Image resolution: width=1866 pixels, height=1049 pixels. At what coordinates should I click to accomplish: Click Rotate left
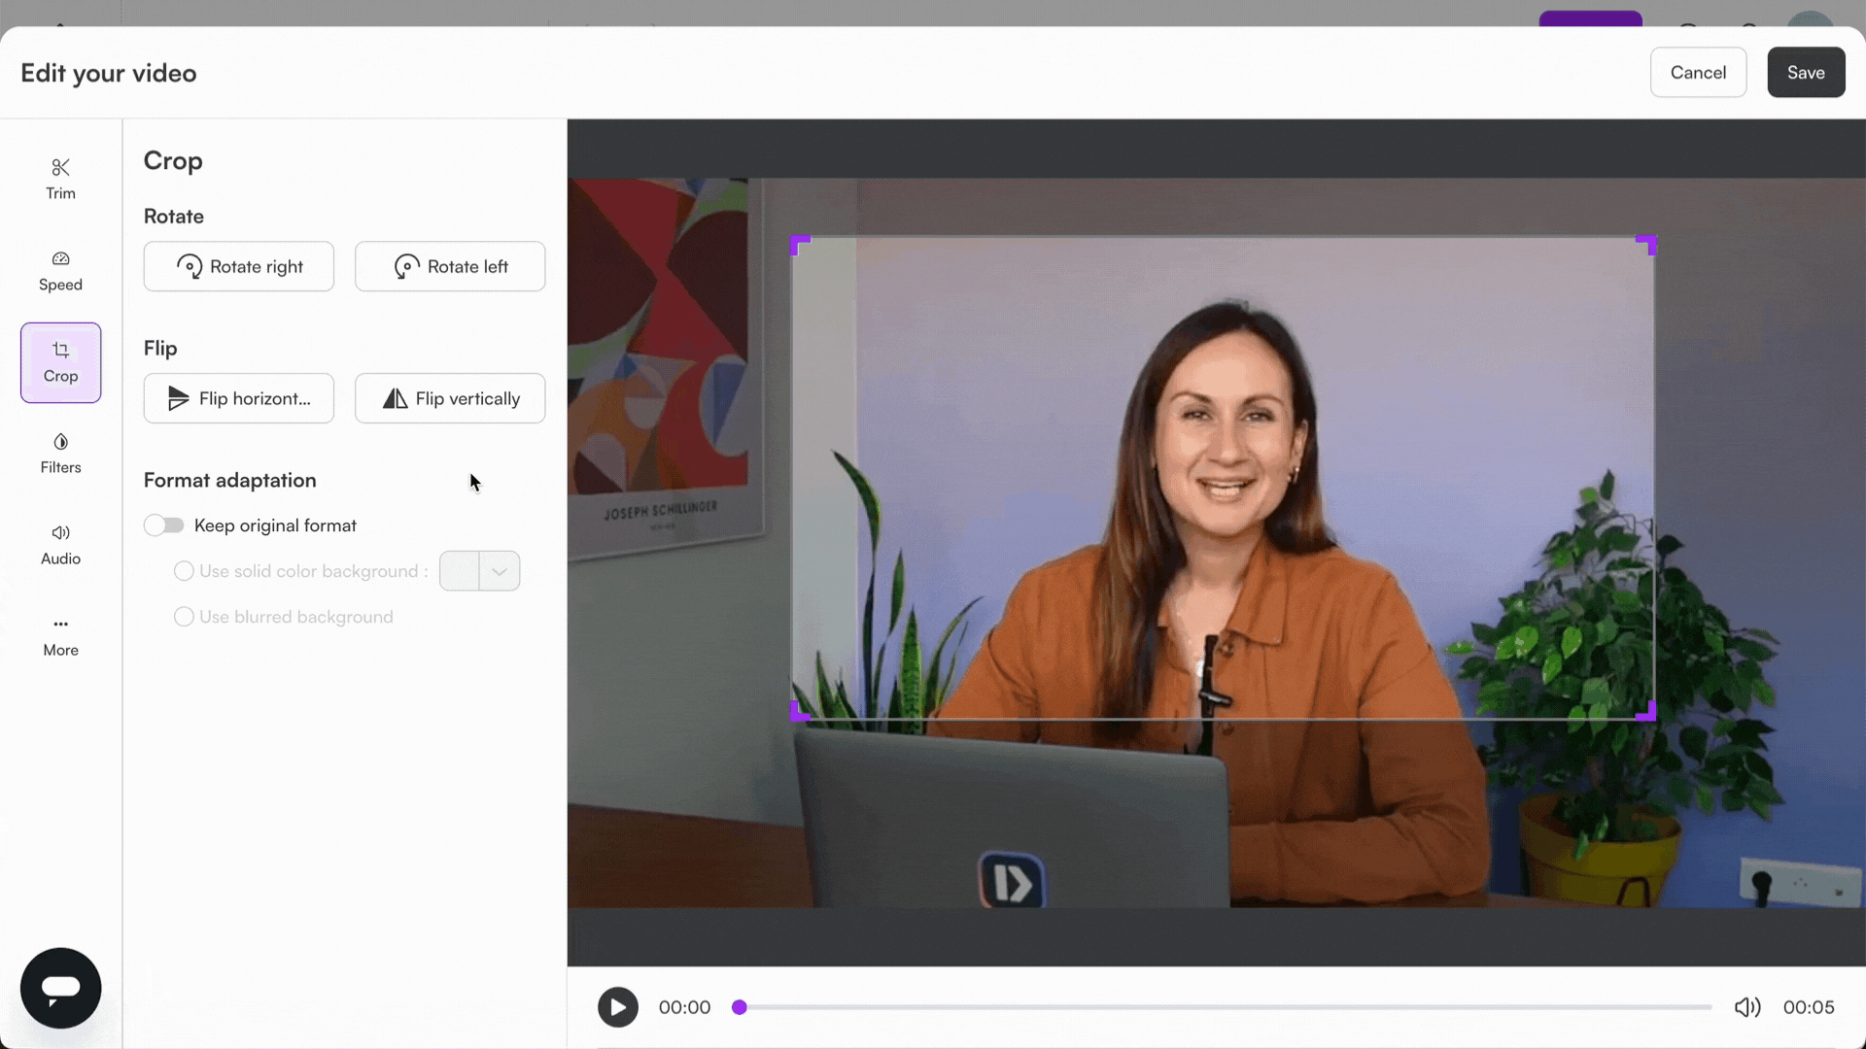(449, 266)
